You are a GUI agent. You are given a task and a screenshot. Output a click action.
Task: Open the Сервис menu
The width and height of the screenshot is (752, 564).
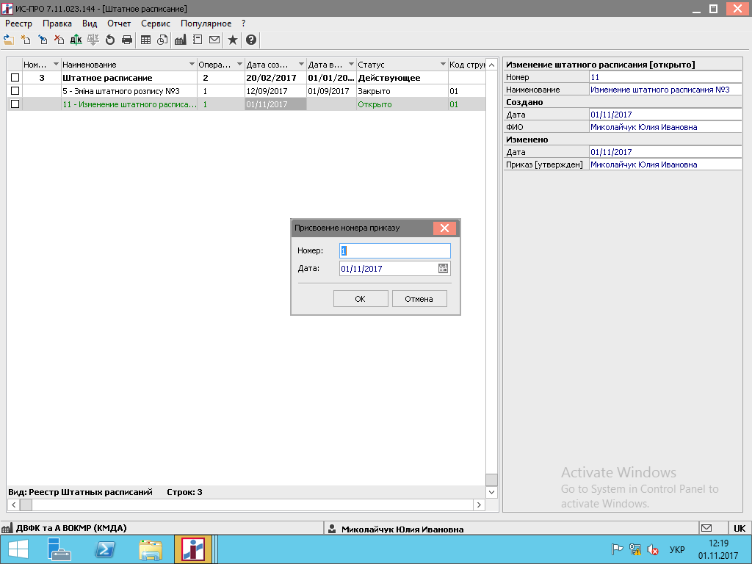tap(155, 23)
